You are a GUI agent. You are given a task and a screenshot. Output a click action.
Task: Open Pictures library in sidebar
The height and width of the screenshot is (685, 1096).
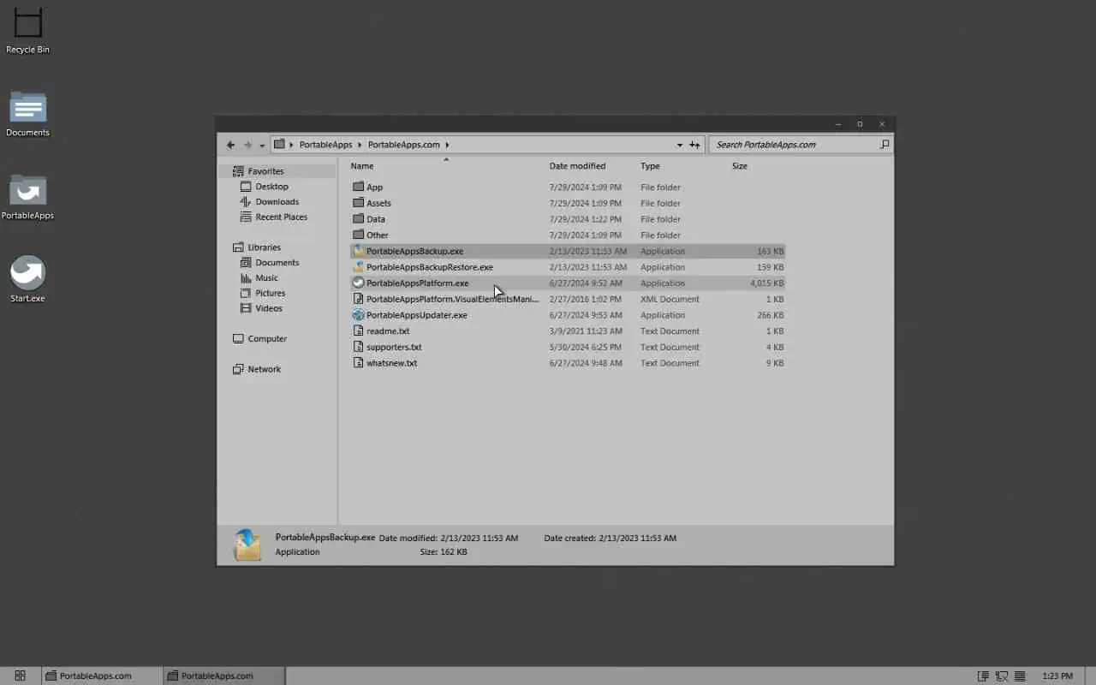[270, 294]
